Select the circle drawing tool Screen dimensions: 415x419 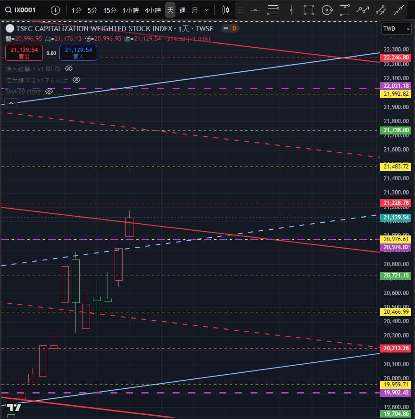coord(327,10)
